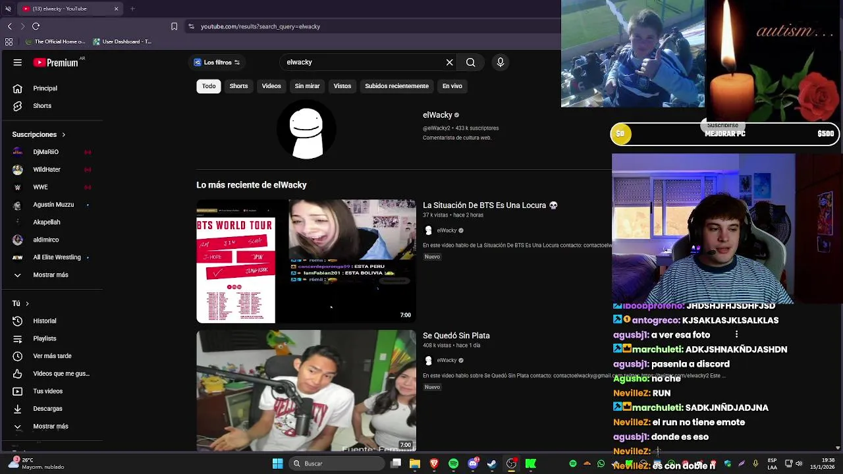Open the Windows Start menu
The width and height of the screenshot is (843, 474).
coord(277,463)
